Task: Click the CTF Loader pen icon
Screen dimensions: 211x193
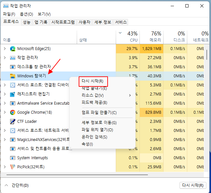Action: (13, 122)
